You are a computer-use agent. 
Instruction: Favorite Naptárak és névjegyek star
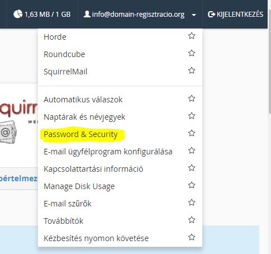pos(192,116)
